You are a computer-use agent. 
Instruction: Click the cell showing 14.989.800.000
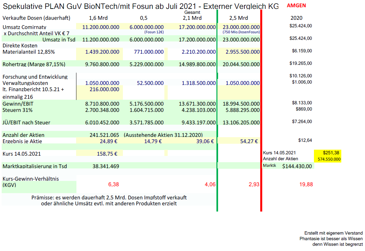(197, 64)
